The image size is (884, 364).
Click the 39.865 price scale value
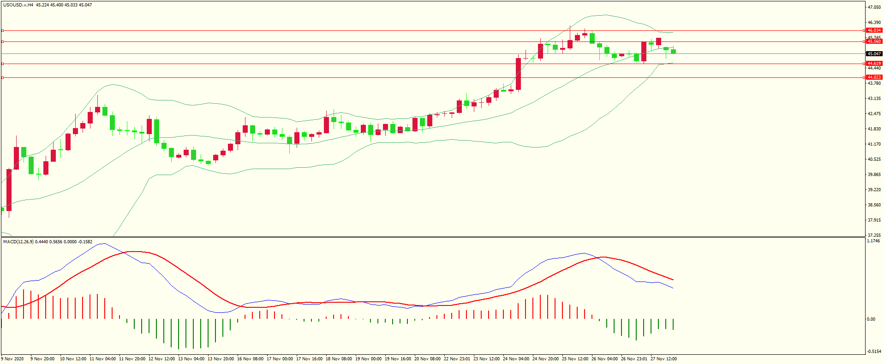pos(874,175)
